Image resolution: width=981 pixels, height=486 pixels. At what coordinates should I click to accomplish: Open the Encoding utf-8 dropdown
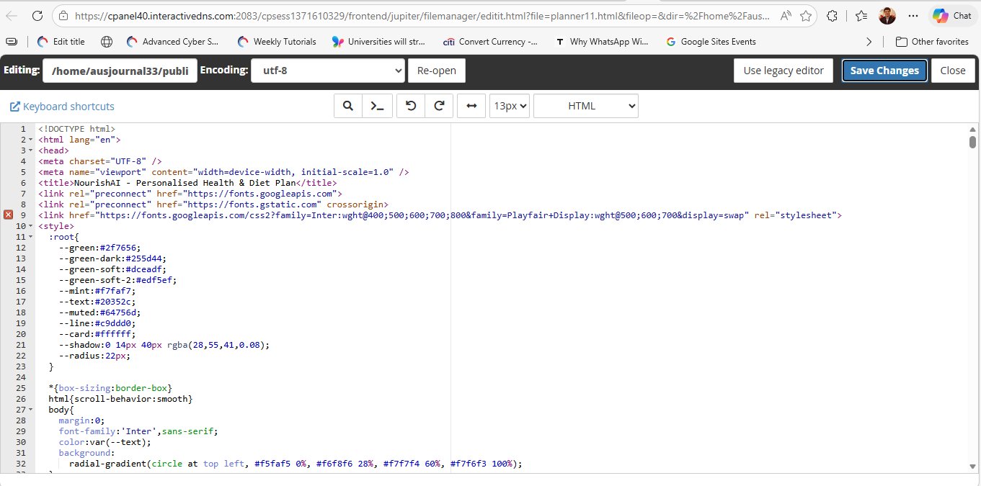pyautogui.click(x=328, y=70)
